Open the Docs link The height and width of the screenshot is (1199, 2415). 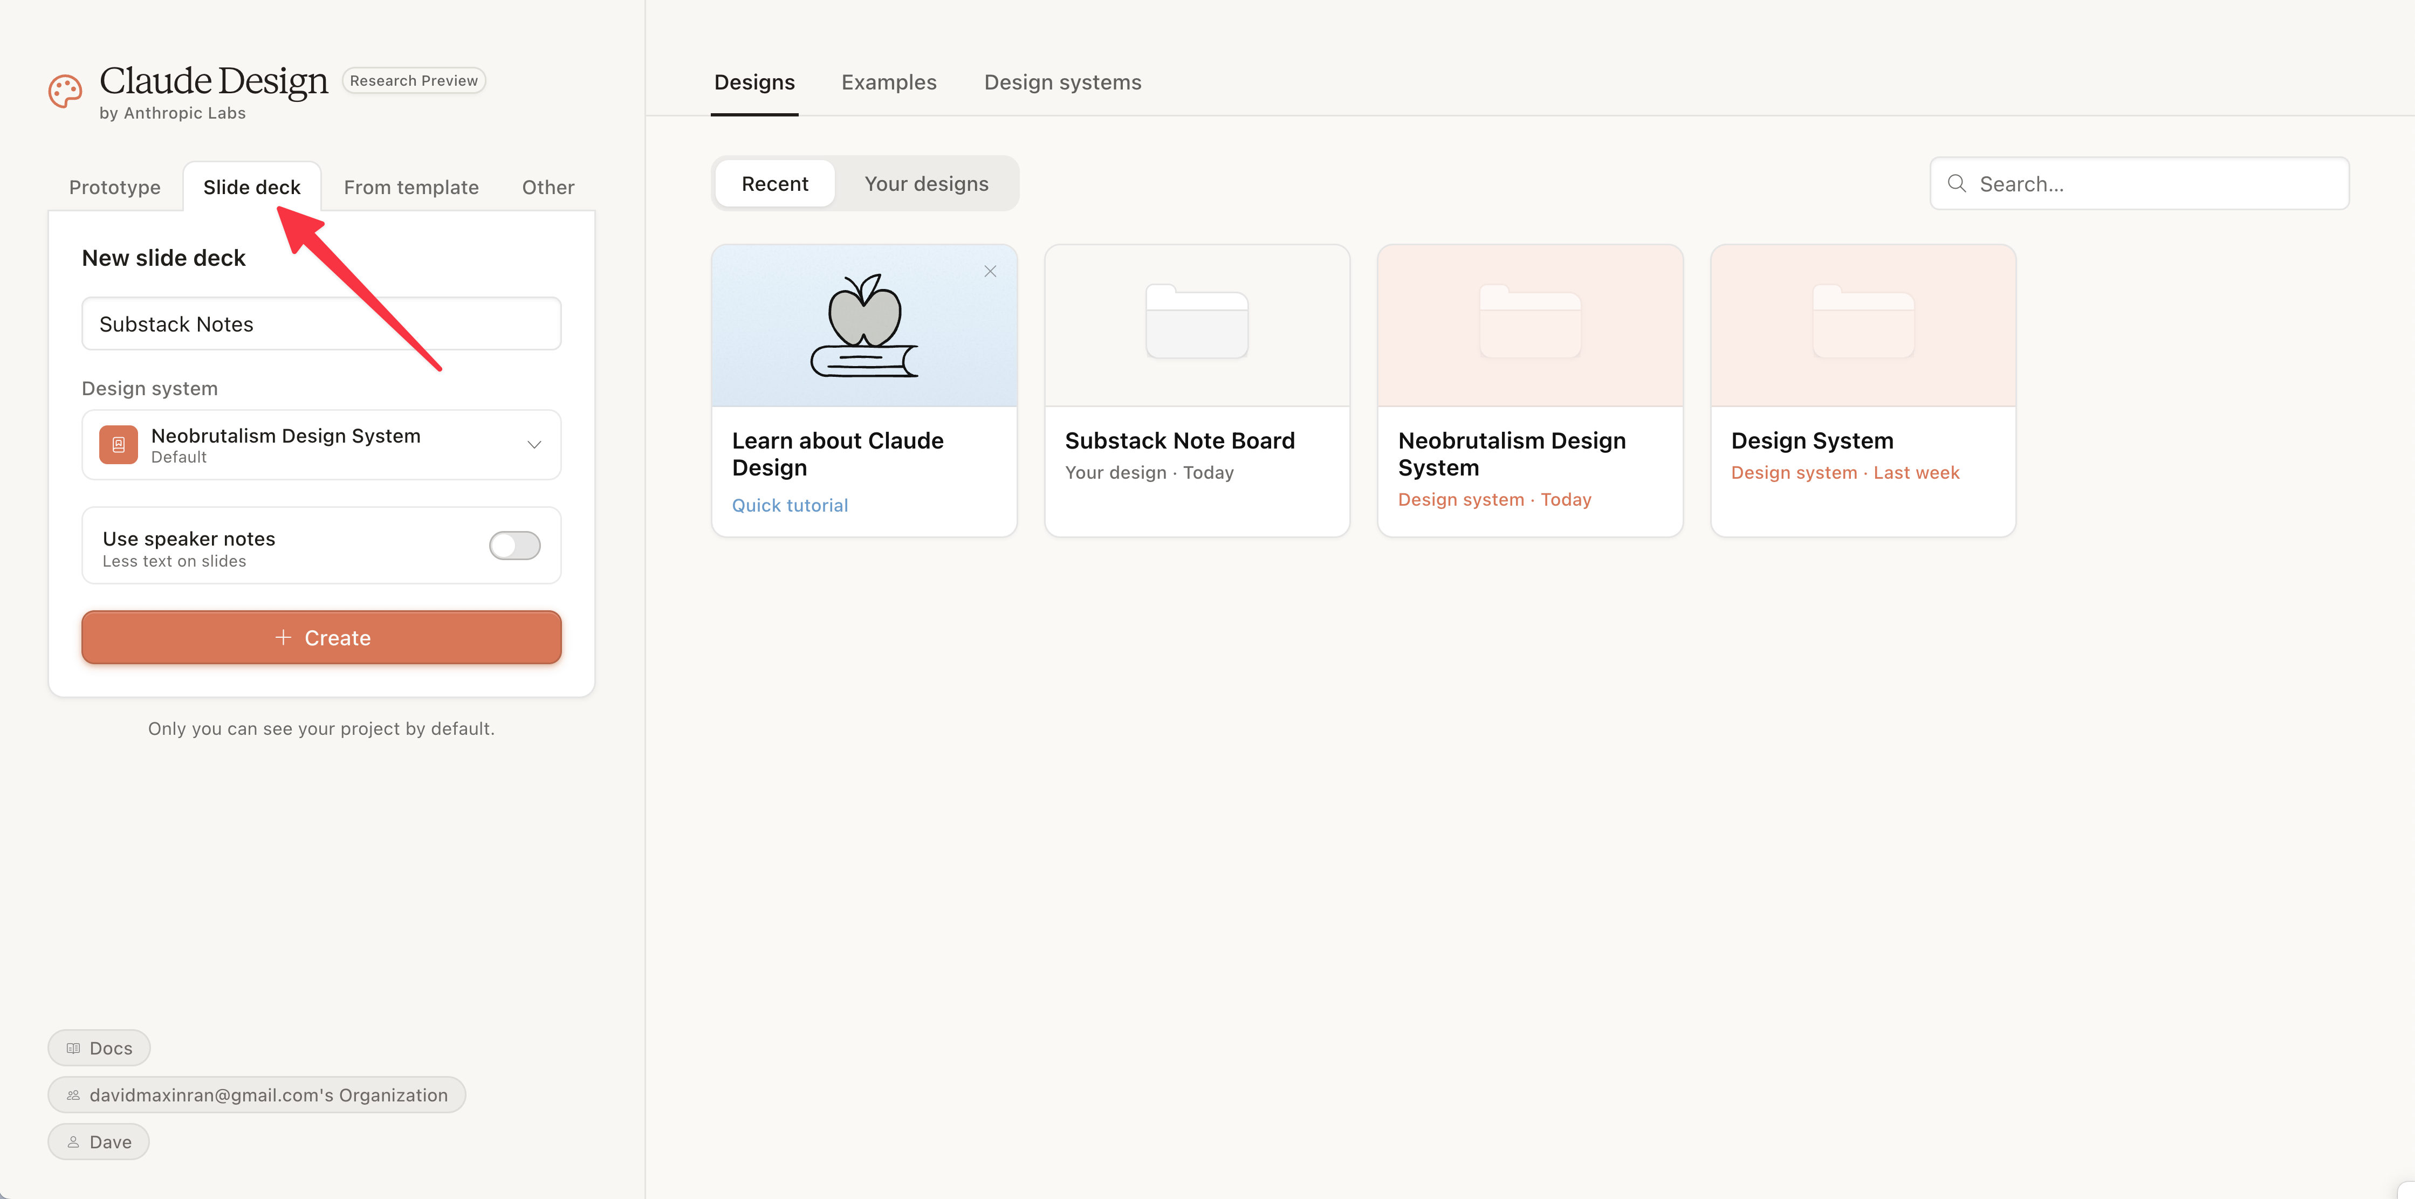(x=99, y=1049)
